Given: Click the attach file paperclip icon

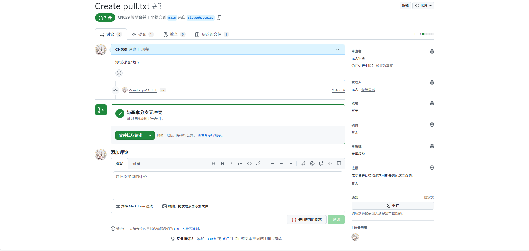Looking at the screenshot, I should click(303, 164).
